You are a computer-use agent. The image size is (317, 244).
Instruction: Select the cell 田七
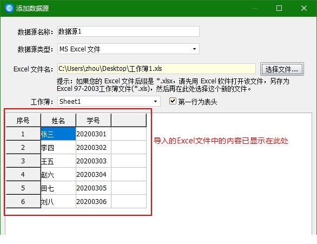(58, 188)
